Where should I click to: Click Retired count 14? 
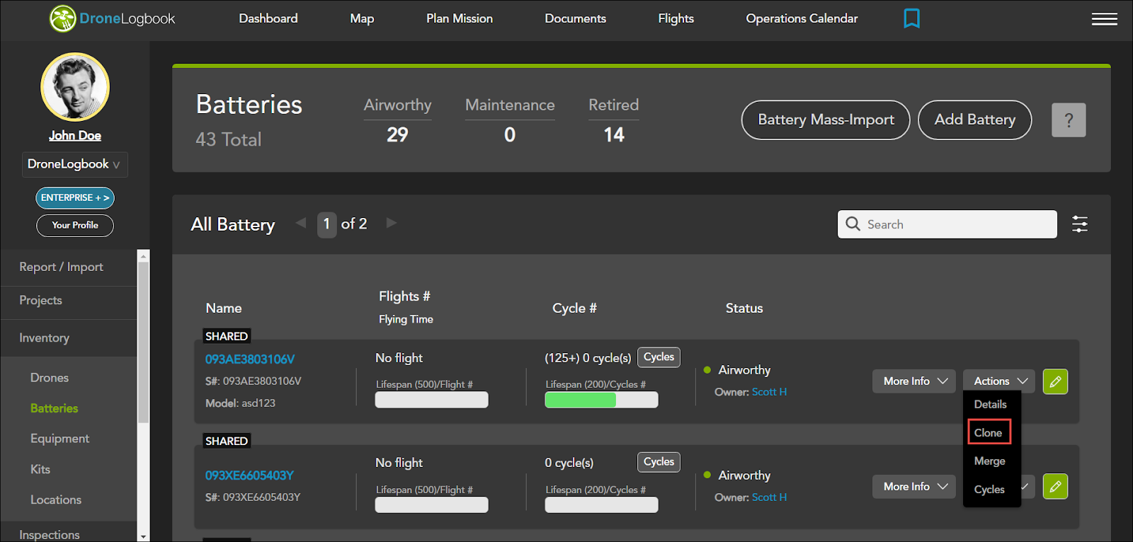pos(614,134)
